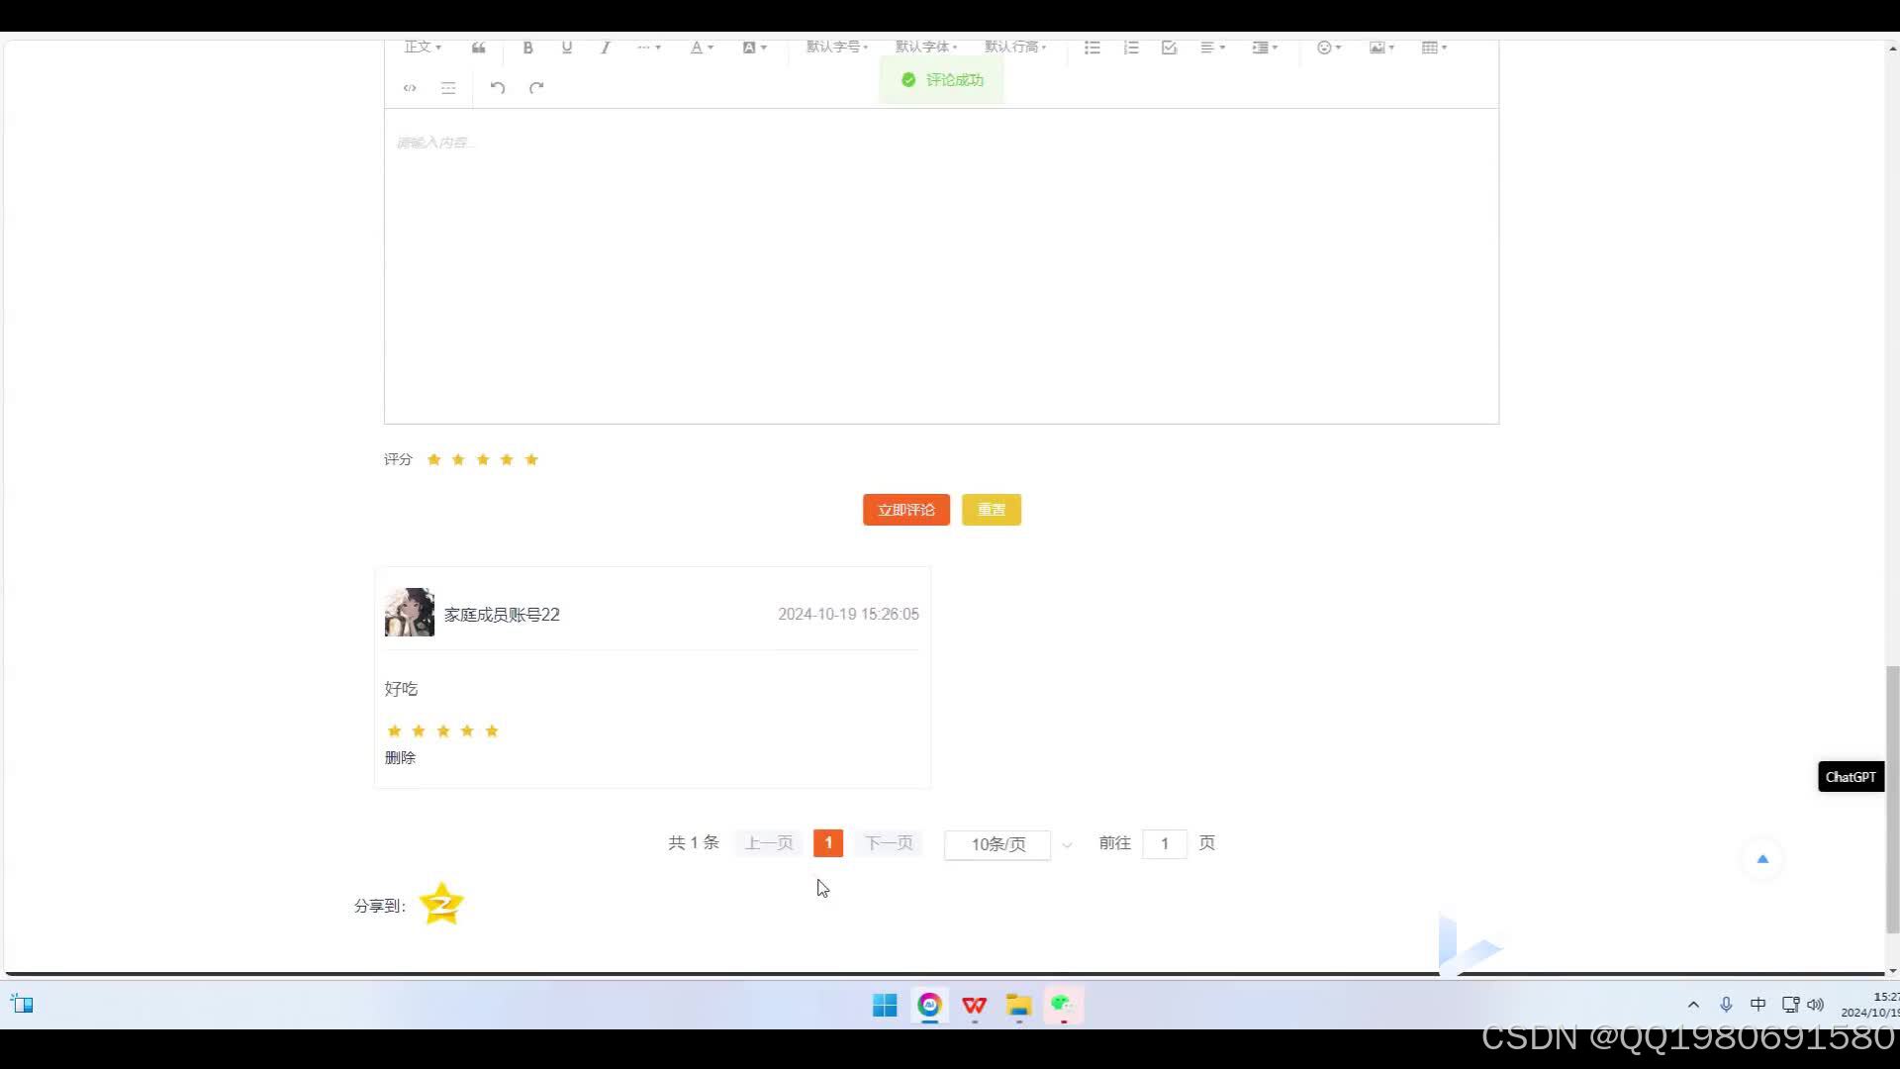Open the 默认字号 font size dropdown

(x=837, y=48)
